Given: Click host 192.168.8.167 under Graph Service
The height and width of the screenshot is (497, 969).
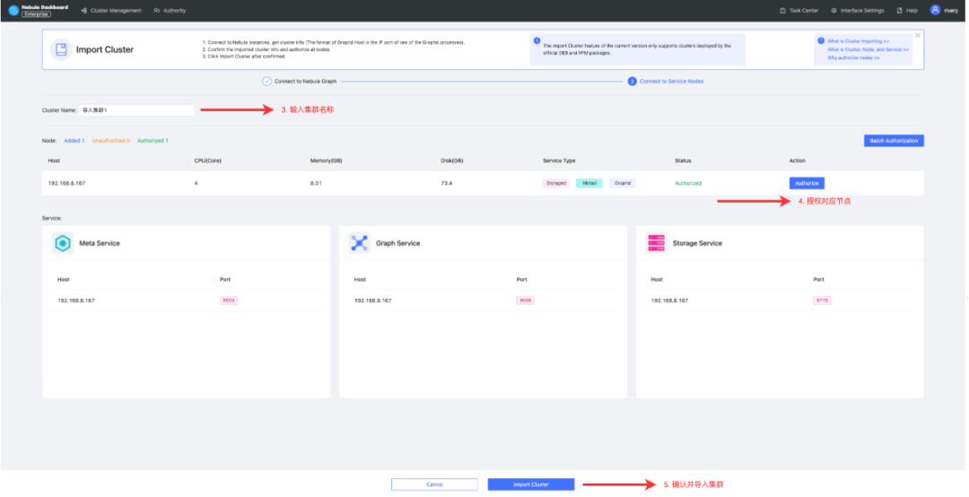Looking at the screenshot, I should coord(372,301).
